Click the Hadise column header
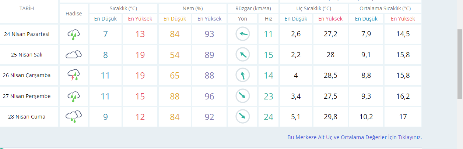The width and height of the screenshot is (463, 149). click(x=74, y=14)
